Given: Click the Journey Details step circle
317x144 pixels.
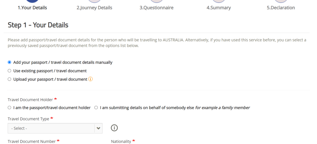Looking at the screenshot, I should [x=94, y=1].
